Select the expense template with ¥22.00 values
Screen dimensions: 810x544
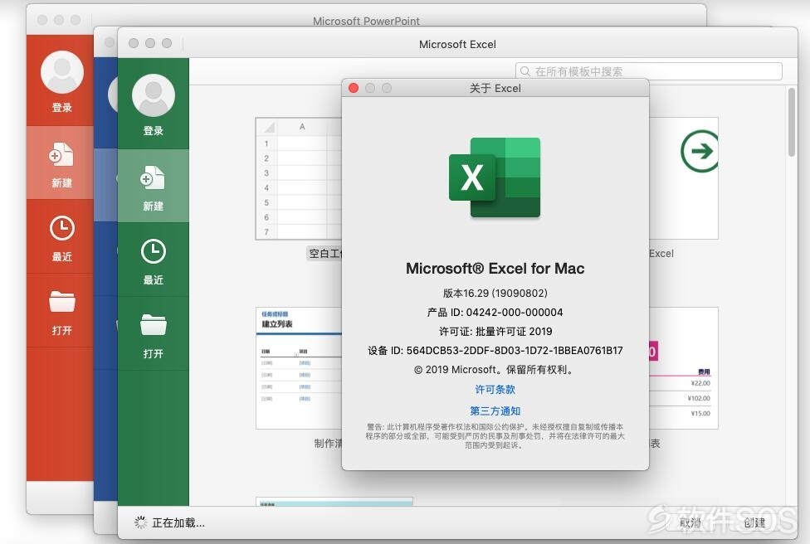pos(684,368)
